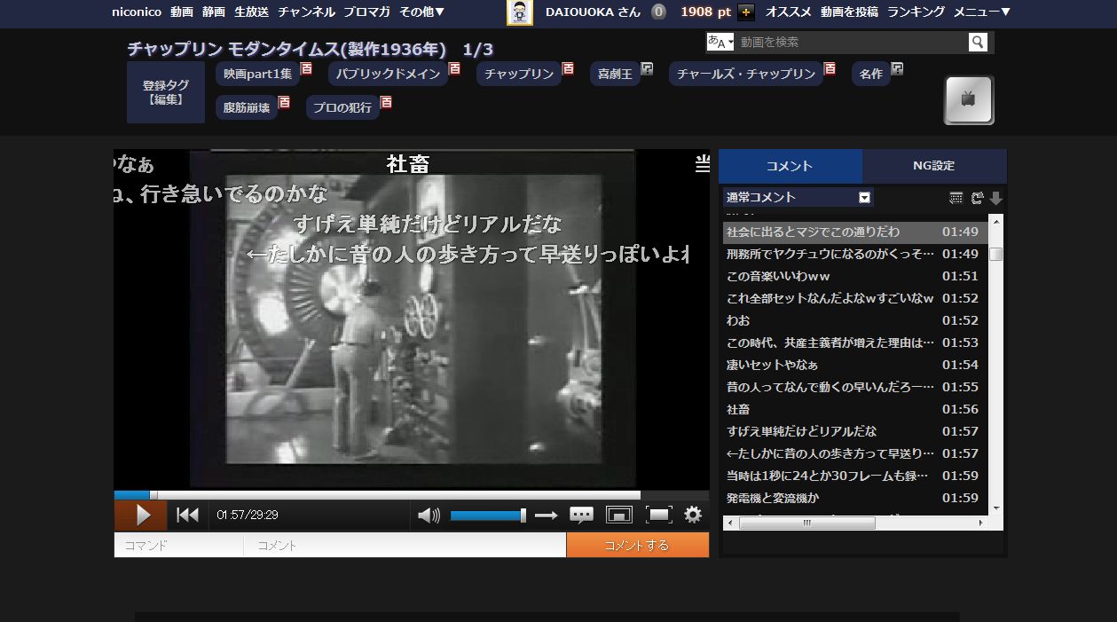Open dictionary icon beside 腹筋崩壊

coord(284,102)
